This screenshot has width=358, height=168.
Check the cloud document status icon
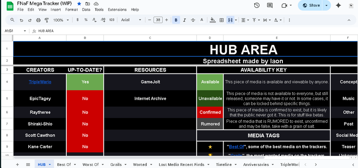click(x=96, y=4)
